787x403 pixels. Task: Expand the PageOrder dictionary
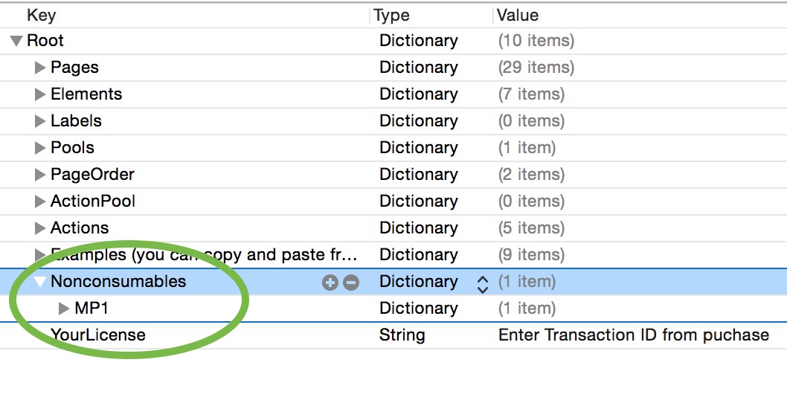coord(41,175)
